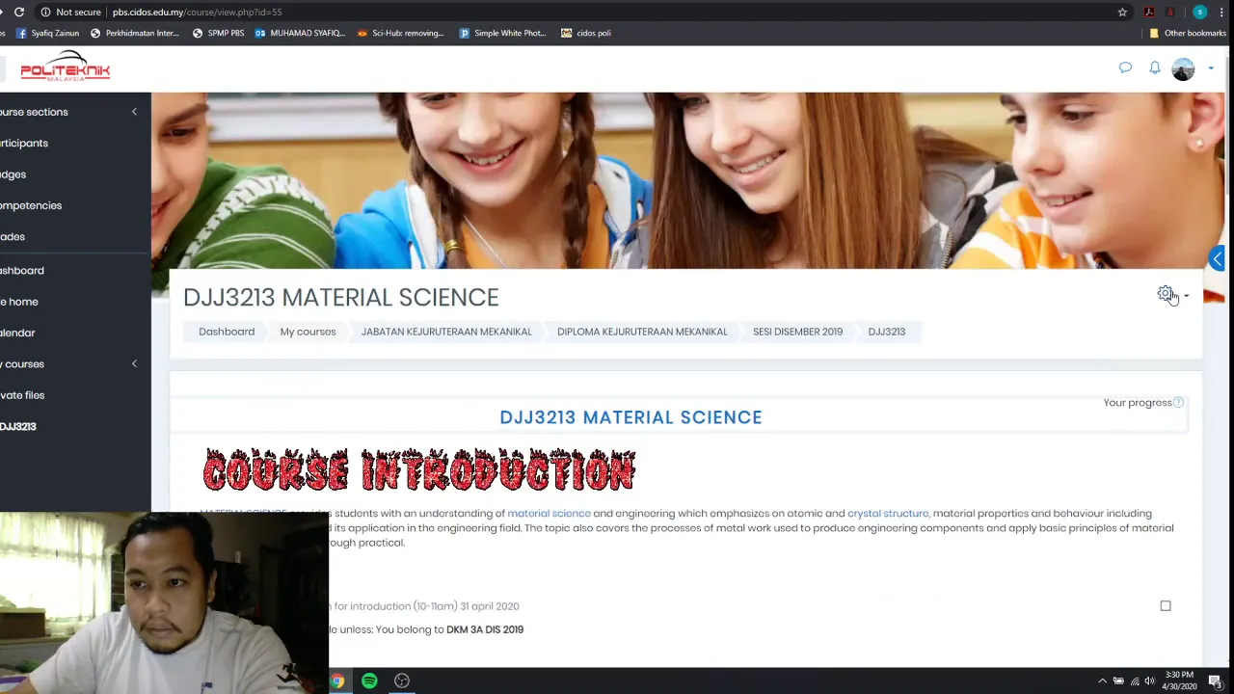
Task: Open the Wi-Fi network tray icon
Action: pyautogui.click(x=1135, y=681)
